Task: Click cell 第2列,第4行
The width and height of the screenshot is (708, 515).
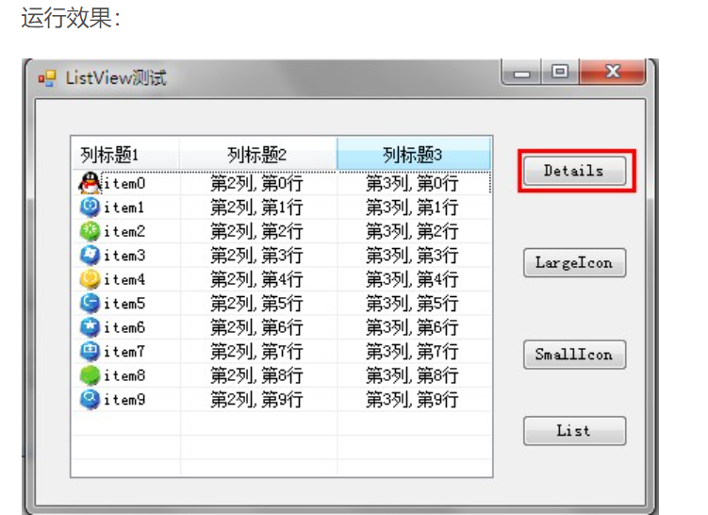Action: coord(257,279)
